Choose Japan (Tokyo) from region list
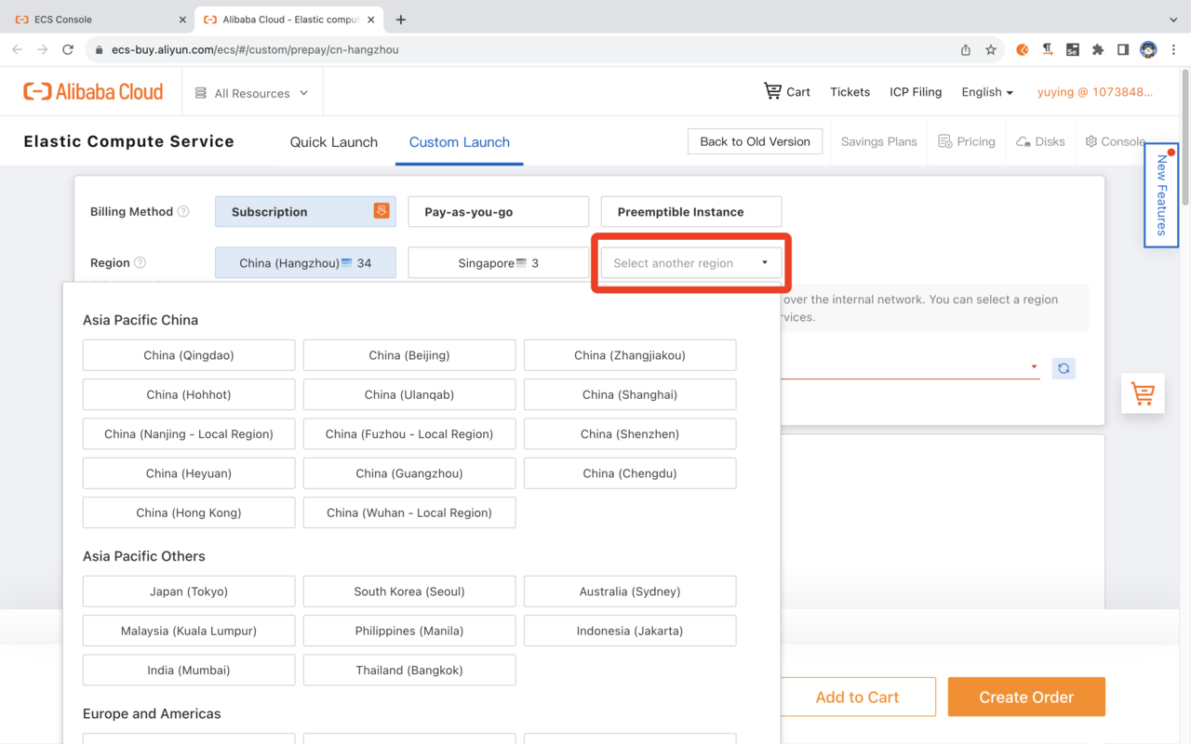The width and height of the screenshot is (1191, 744). 189,591
